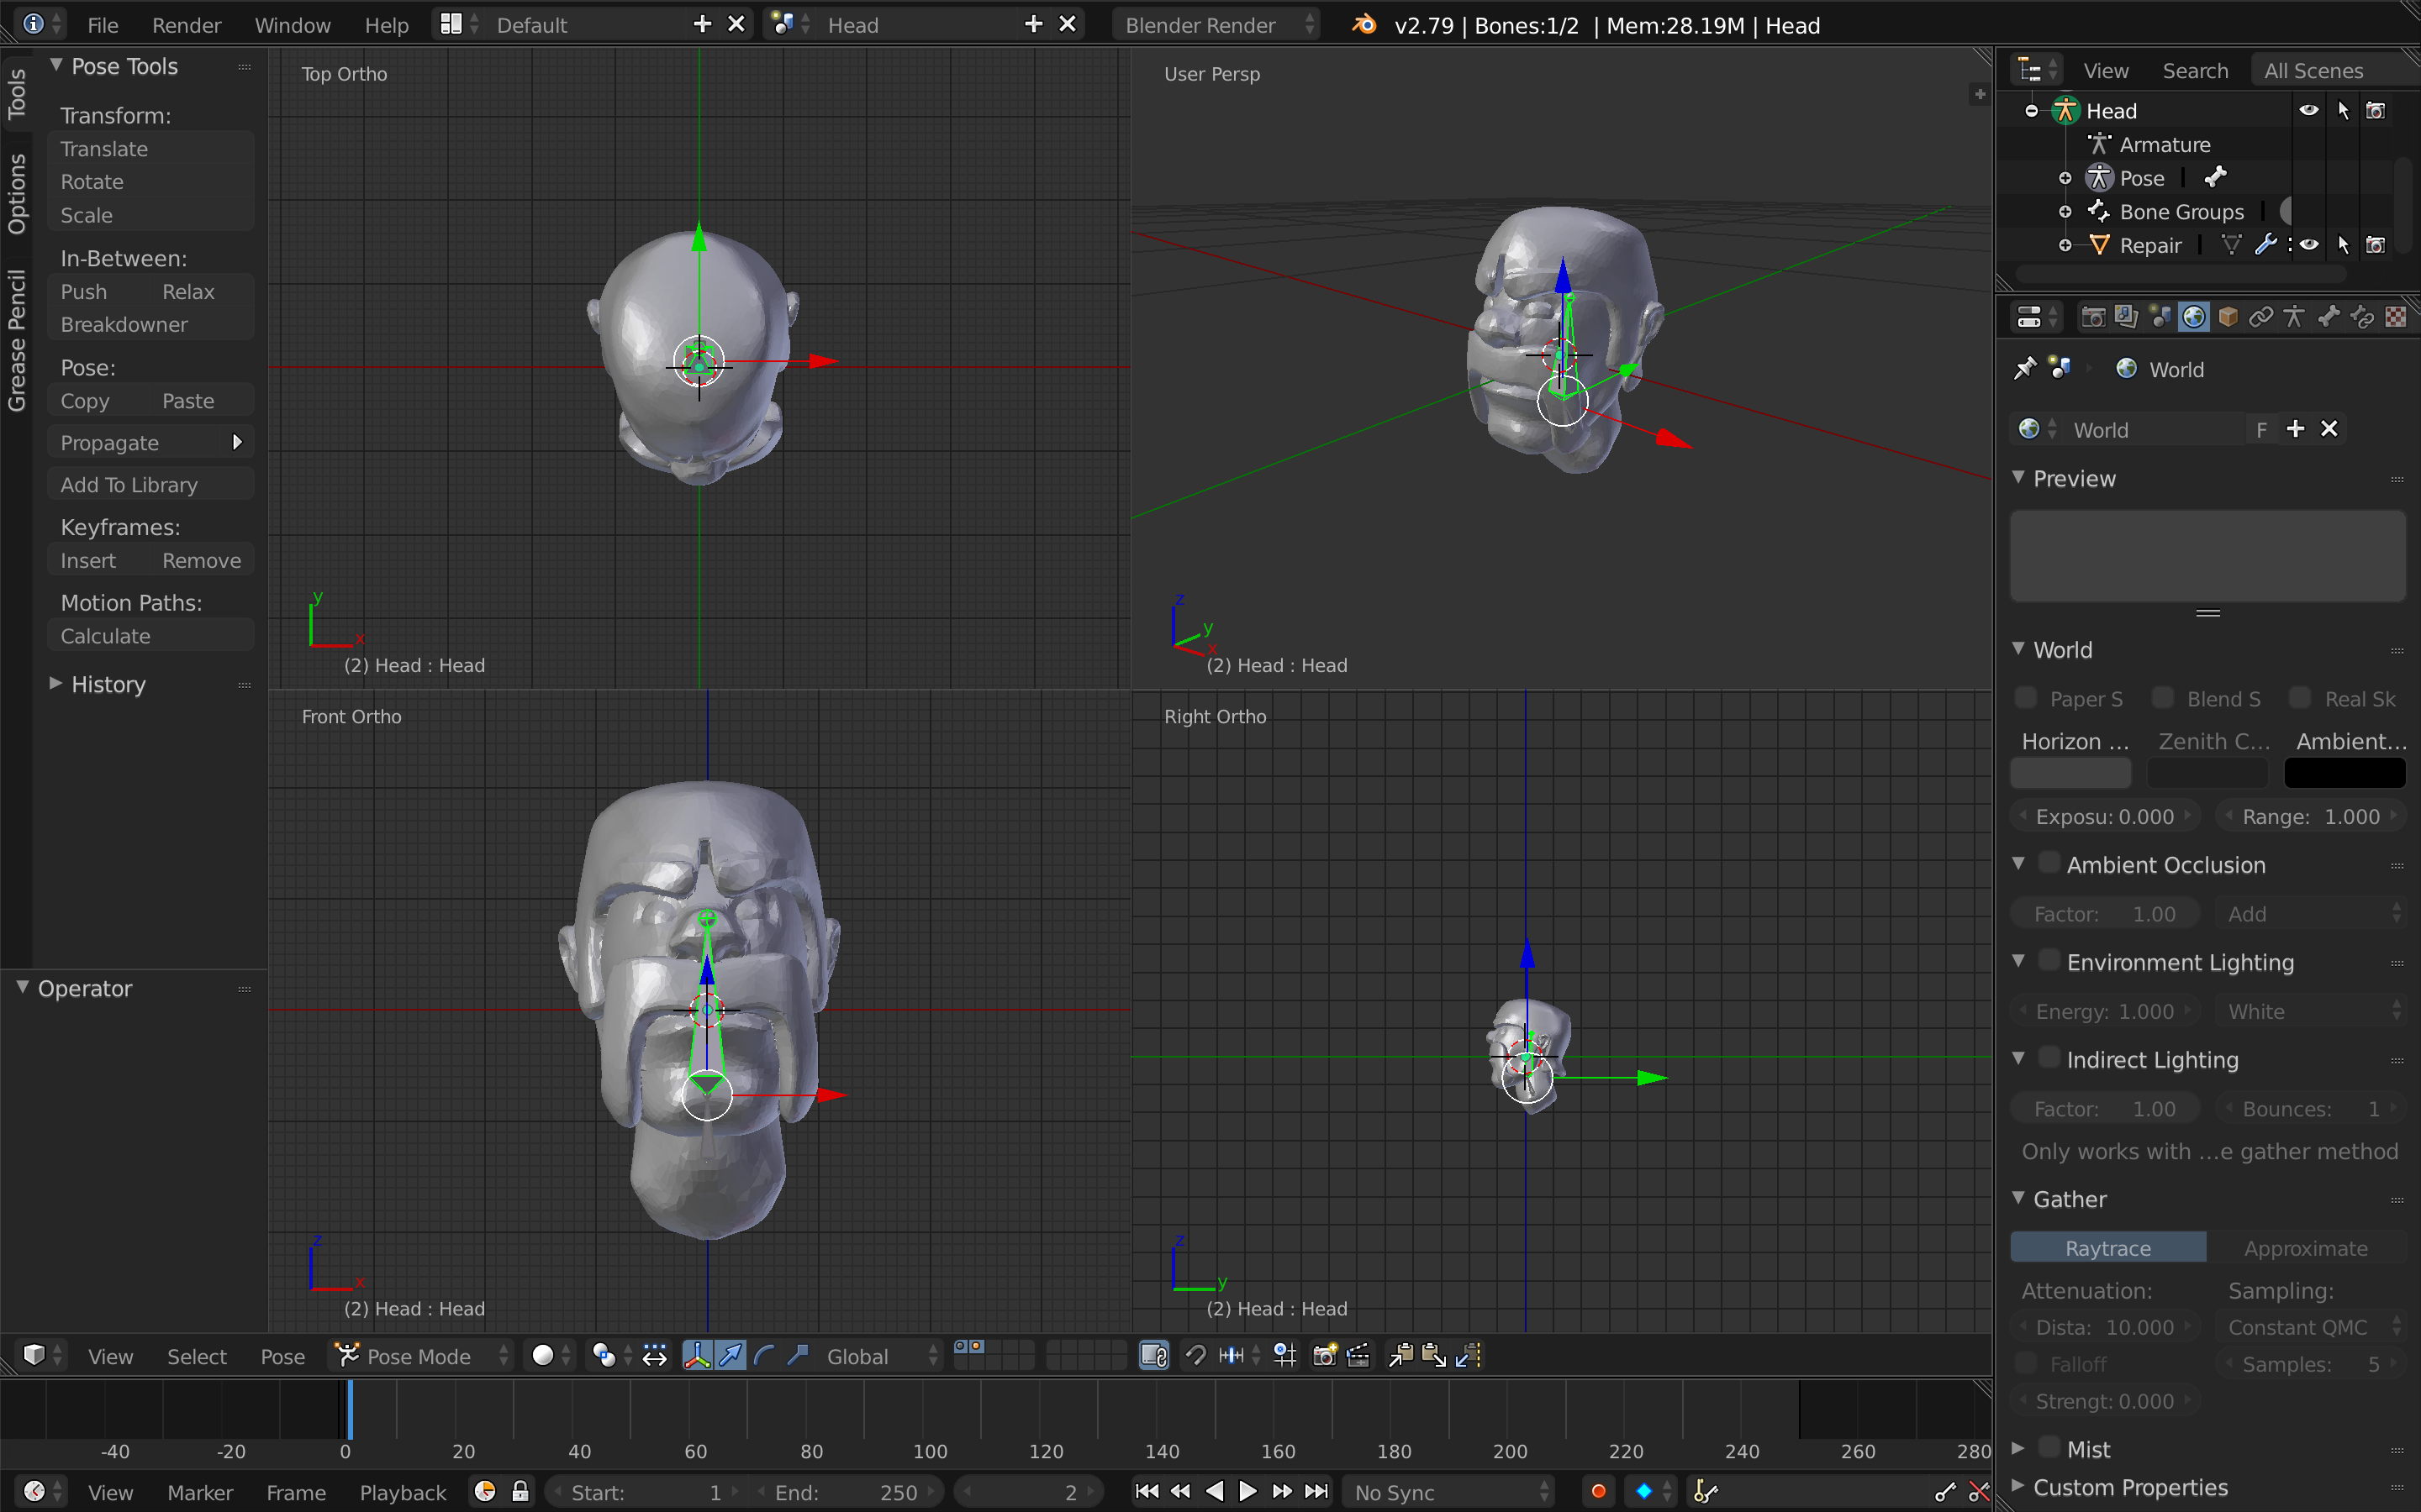Open the Global orientation dropdown

pos(878,1356)
